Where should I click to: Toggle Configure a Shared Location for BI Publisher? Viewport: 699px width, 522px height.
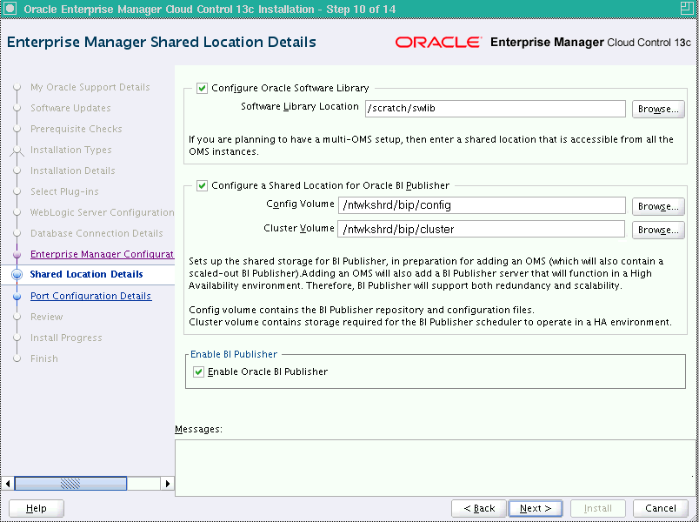tap(202, 185)
